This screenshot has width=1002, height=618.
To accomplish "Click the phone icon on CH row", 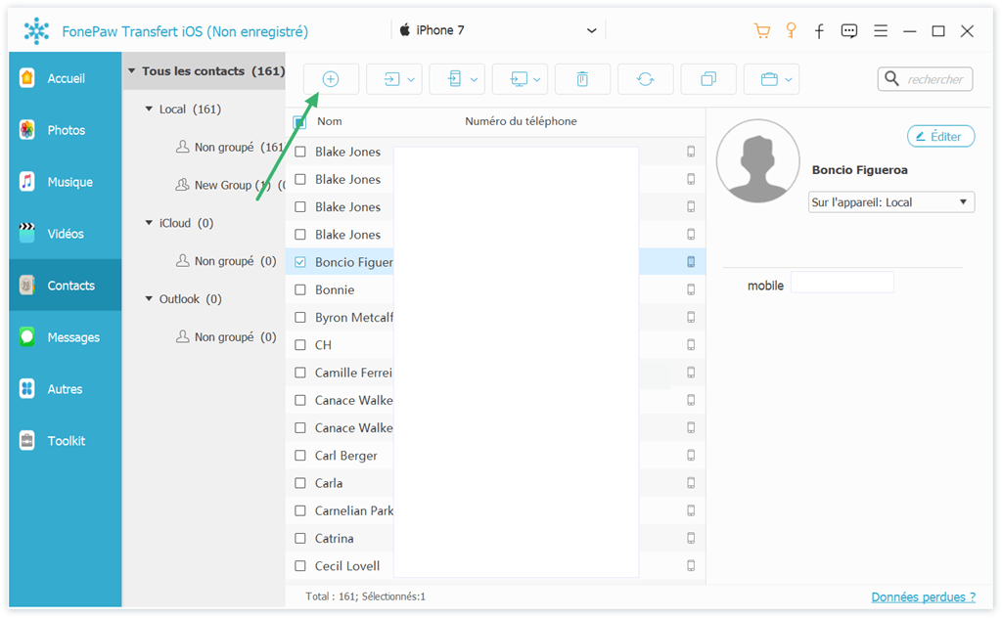I will 691,345.
